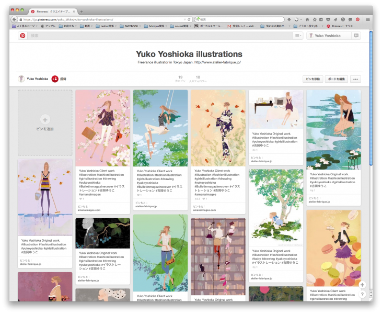The height and width of the screenshot is (314, 382).
Task: Click the chat bubble icon in browser toolbar
Action: click(x=350, y=19)
